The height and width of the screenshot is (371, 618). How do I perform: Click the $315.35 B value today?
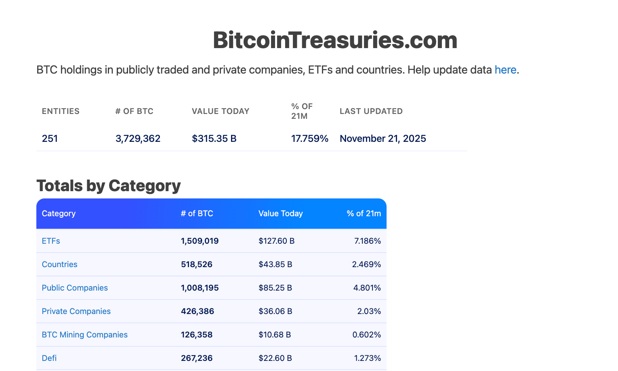point(214,138)
